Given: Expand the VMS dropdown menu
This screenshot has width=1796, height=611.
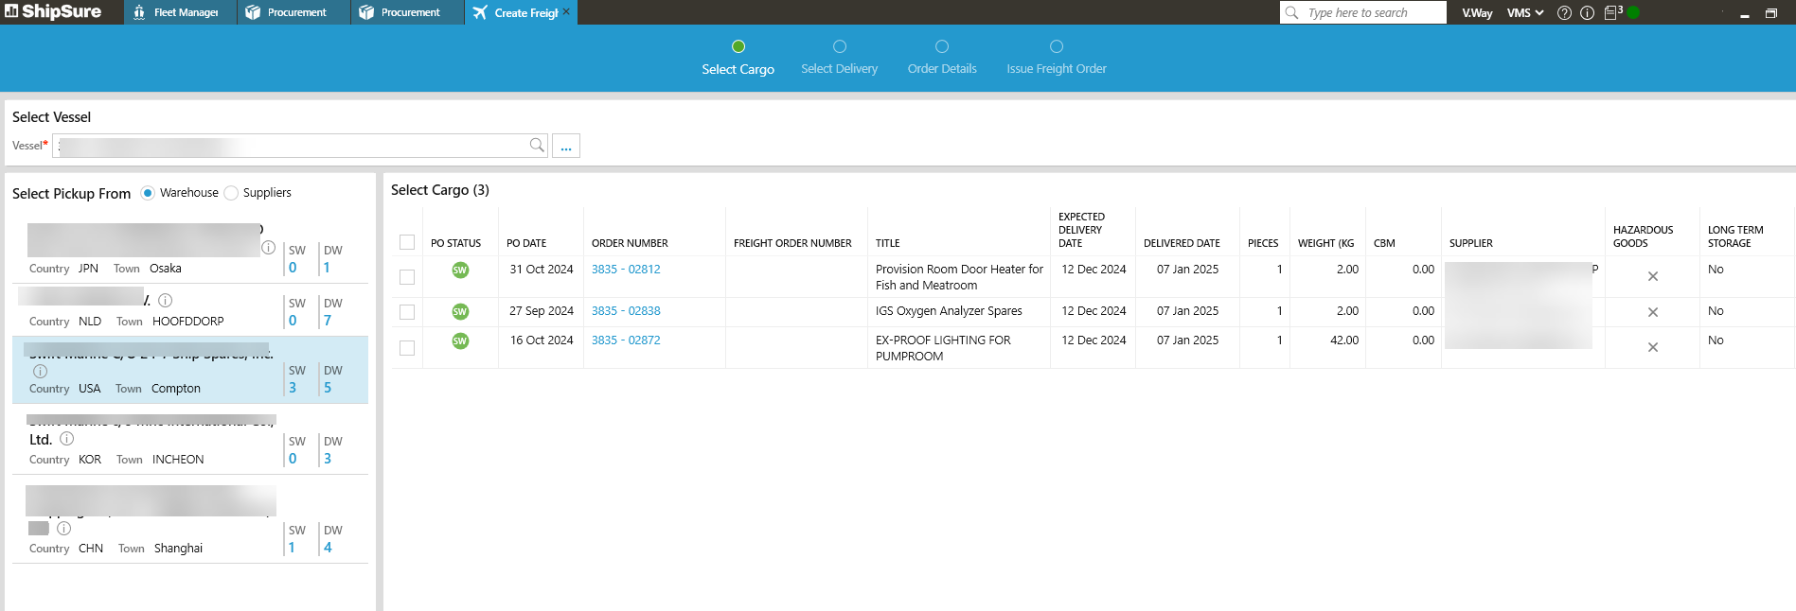Looking at the screenshot, I should 1524,13.
